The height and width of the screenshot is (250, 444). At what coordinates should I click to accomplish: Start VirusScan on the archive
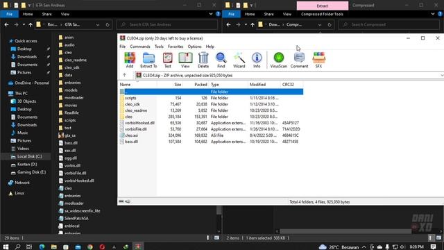pos(279,60)
